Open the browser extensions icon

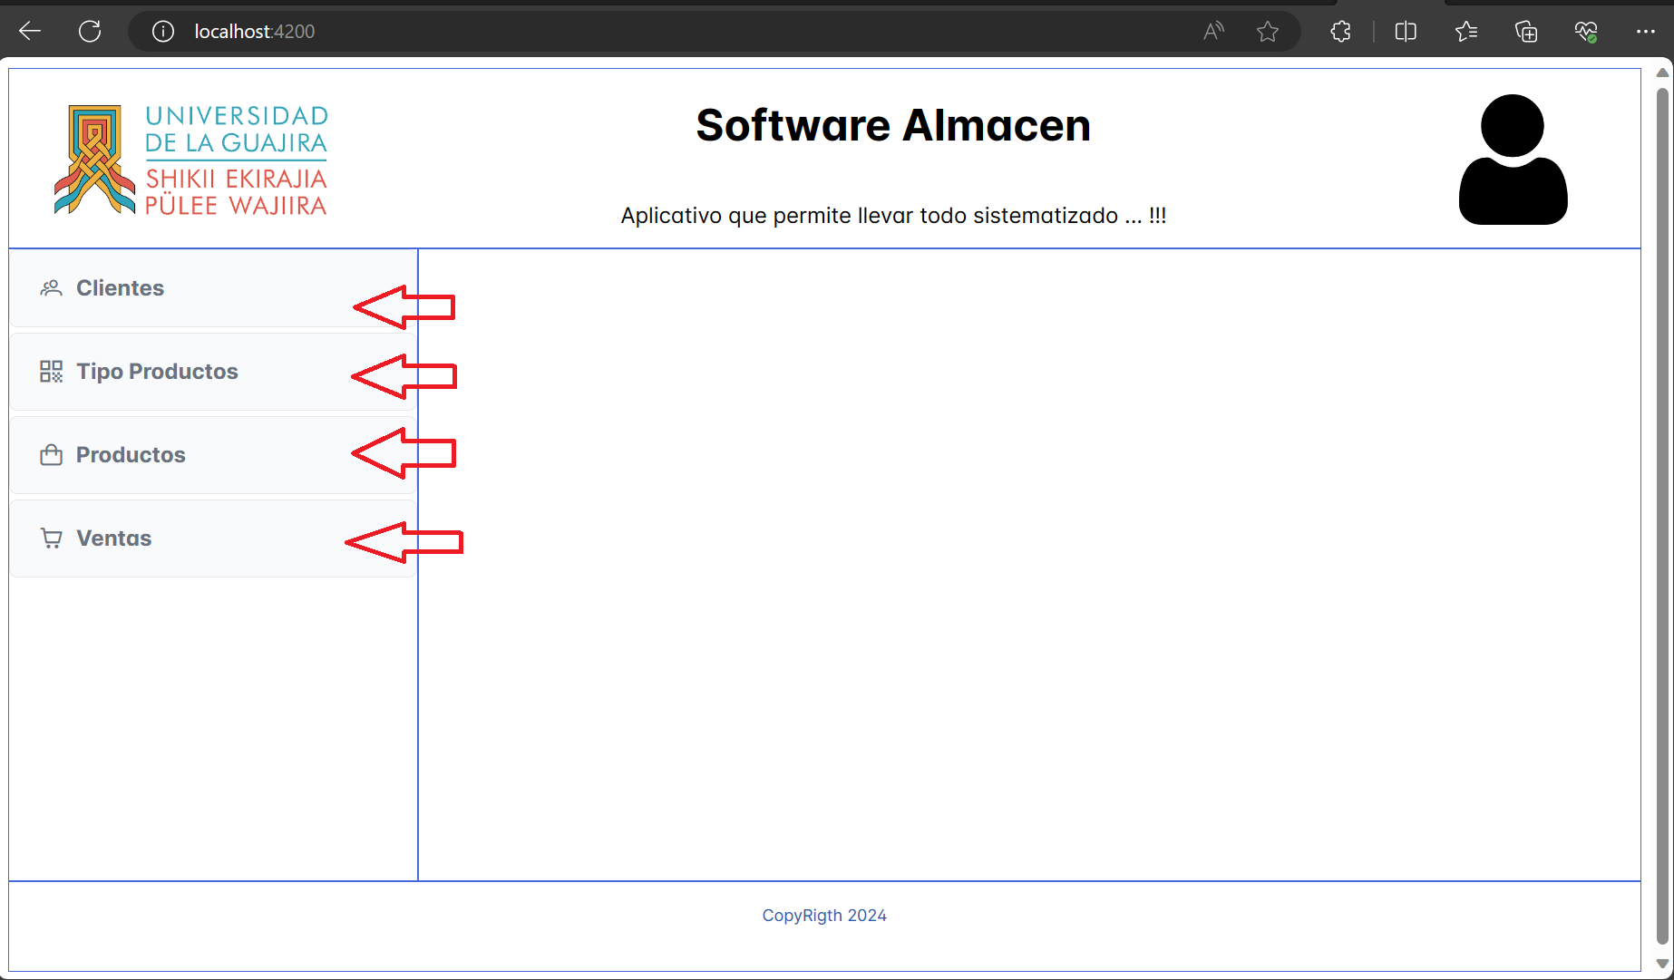coord(1340,32)
